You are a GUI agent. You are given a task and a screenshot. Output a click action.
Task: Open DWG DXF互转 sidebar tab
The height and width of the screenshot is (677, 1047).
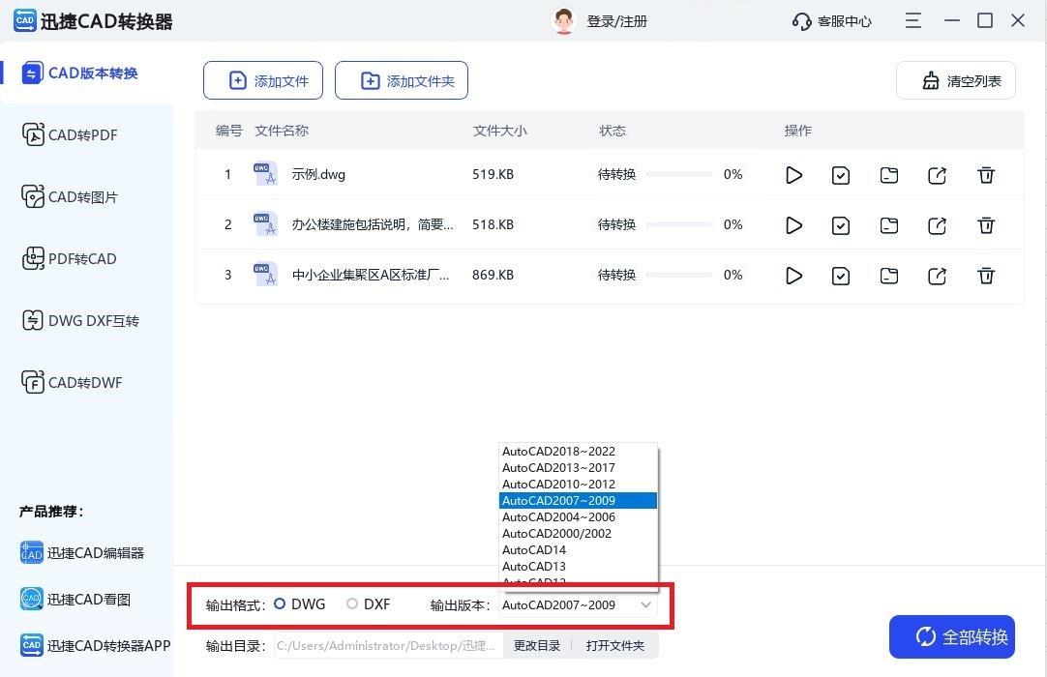point(93,321)
